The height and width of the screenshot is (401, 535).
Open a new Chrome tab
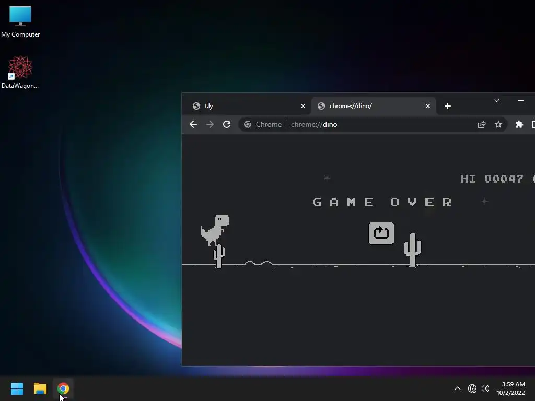[x=448, y=106]
